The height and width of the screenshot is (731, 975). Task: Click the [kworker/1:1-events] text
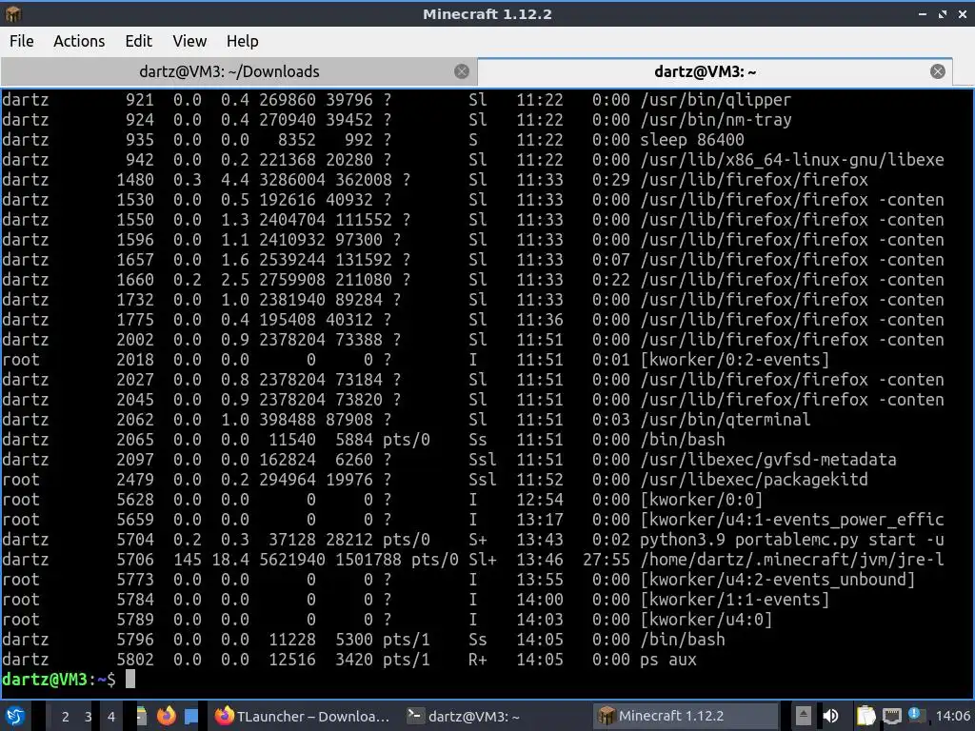(735, 600)
